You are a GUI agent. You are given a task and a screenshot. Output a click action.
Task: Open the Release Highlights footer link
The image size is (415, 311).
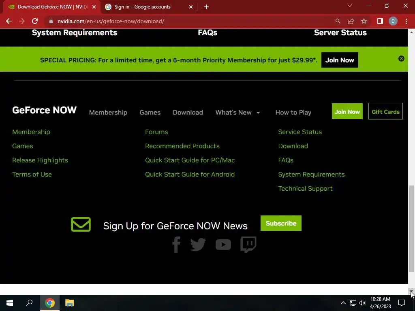point(40,160)
